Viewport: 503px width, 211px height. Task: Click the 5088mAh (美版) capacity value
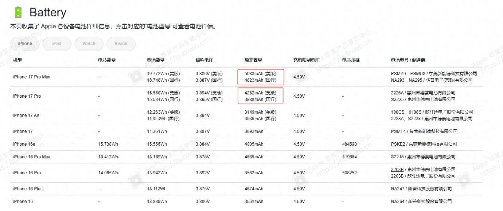(x=260, y=74)
